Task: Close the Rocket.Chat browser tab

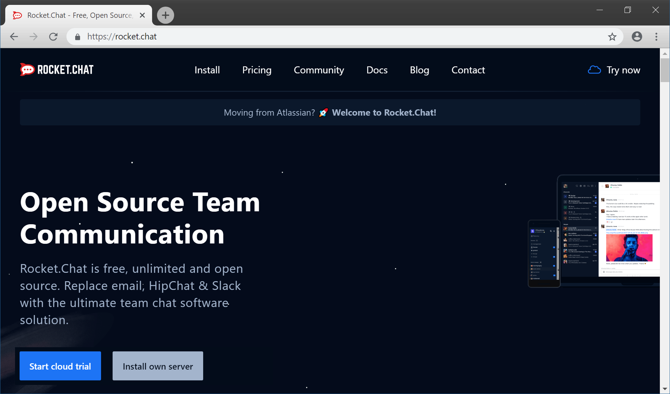Action: click(x=142, y=15)
